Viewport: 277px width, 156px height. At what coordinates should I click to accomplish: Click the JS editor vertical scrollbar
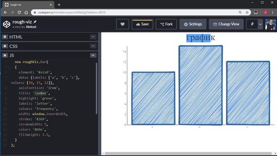(97, 88)
